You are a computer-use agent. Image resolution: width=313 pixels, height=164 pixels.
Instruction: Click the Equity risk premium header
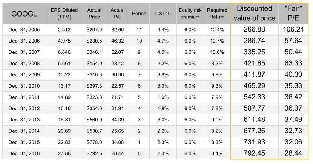pos(190,14)
